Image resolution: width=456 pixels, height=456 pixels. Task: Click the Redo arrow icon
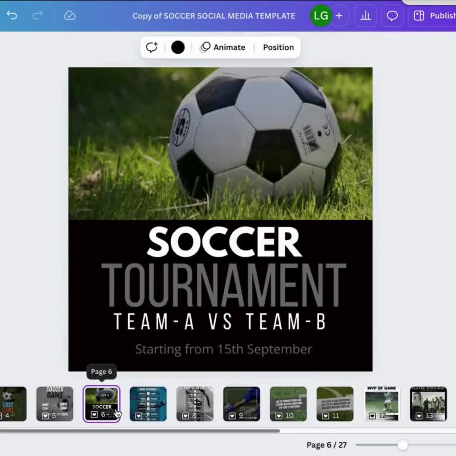(x=37, y=15)
